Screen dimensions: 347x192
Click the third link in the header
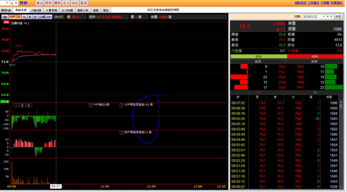click(x=325, y=3)
